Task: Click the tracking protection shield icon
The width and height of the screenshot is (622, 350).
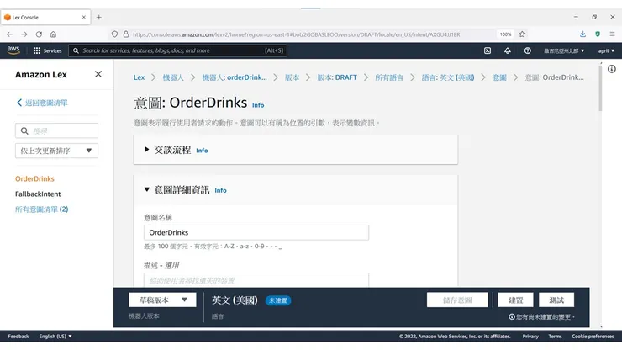Action: point(114,34)
